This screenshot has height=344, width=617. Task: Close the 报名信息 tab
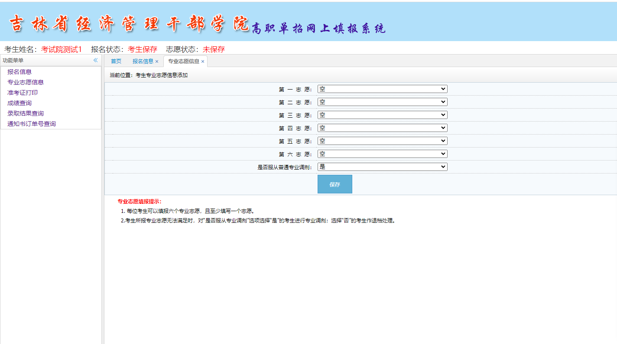click(157, 61)
